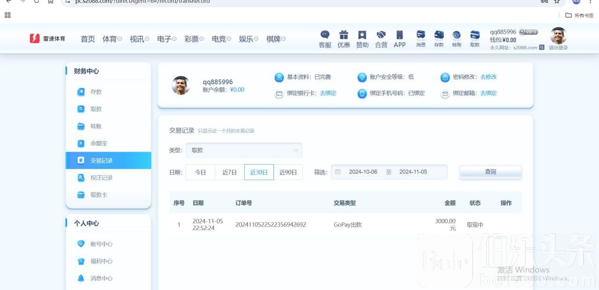Select the 近7日 date filter
Viewport: 599px width, 290px height.
pos(229,172)
